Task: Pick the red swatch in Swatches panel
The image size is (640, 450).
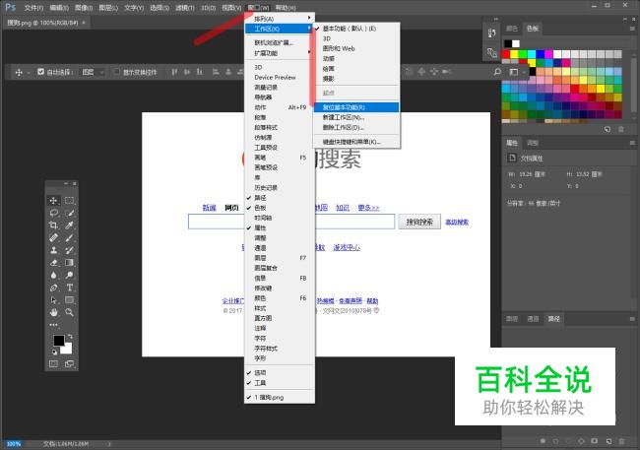Action: tap(506, 54)
